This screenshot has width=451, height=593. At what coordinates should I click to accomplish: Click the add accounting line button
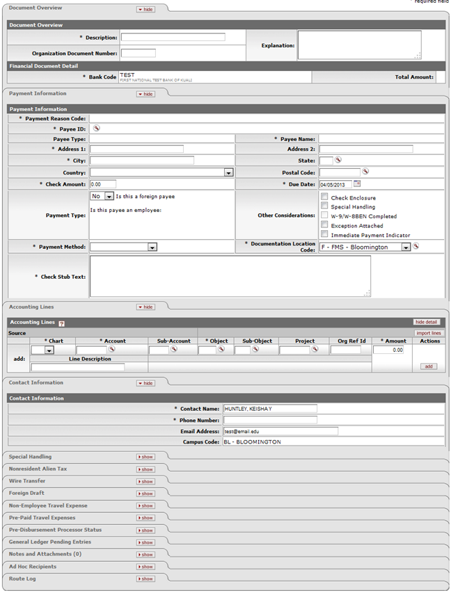[429, 366]
